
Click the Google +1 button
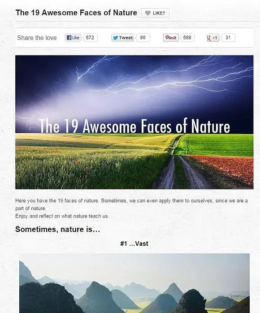tap(213, 38)
